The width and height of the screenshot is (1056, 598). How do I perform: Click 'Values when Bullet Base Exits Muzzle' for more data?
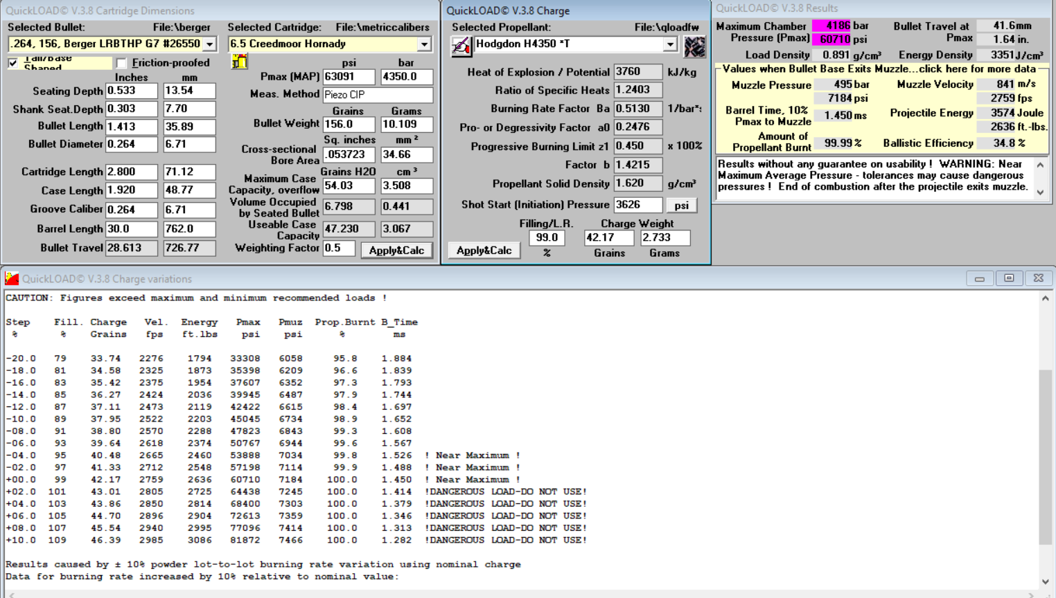click(879, 69)
